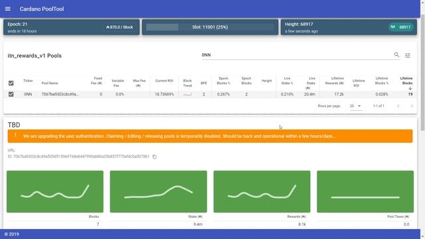The height and width of the screenshot is (239, 425).
Task: Open the rows per page dropdown
Action: click(355, 106)
